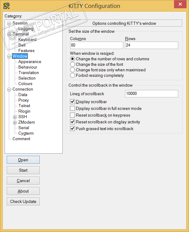Open the Bell category
This screenshot has width=189, height=232.
(x=22, y=45)
